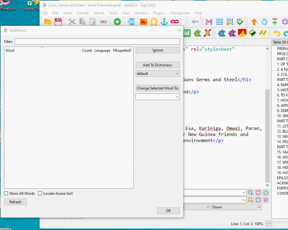Toggle Locale-Aware Sort checkbox

pos(40,193)
